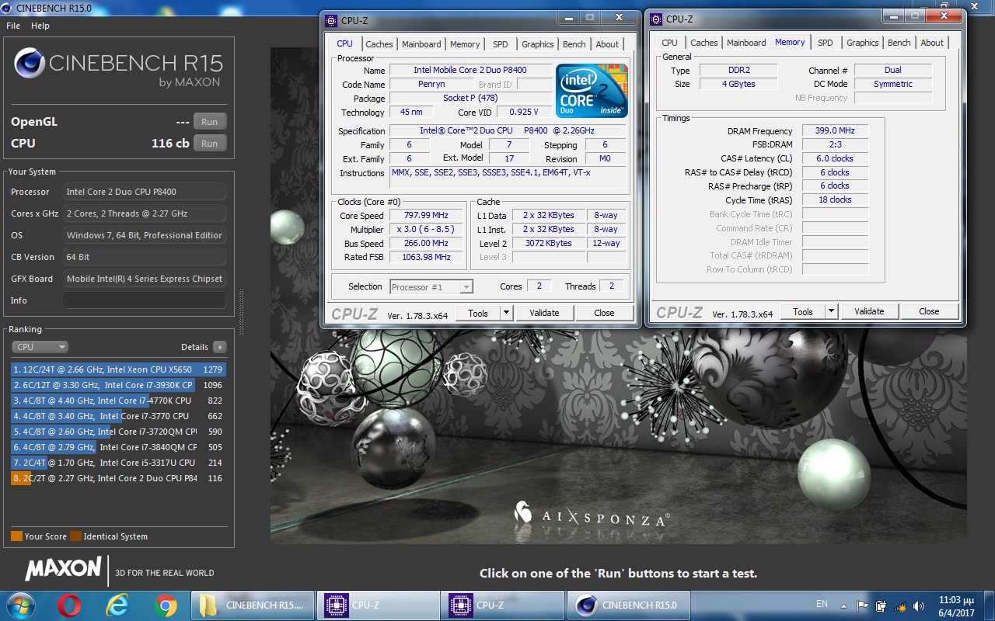Click the network signal tray icon

pos(899,605)
